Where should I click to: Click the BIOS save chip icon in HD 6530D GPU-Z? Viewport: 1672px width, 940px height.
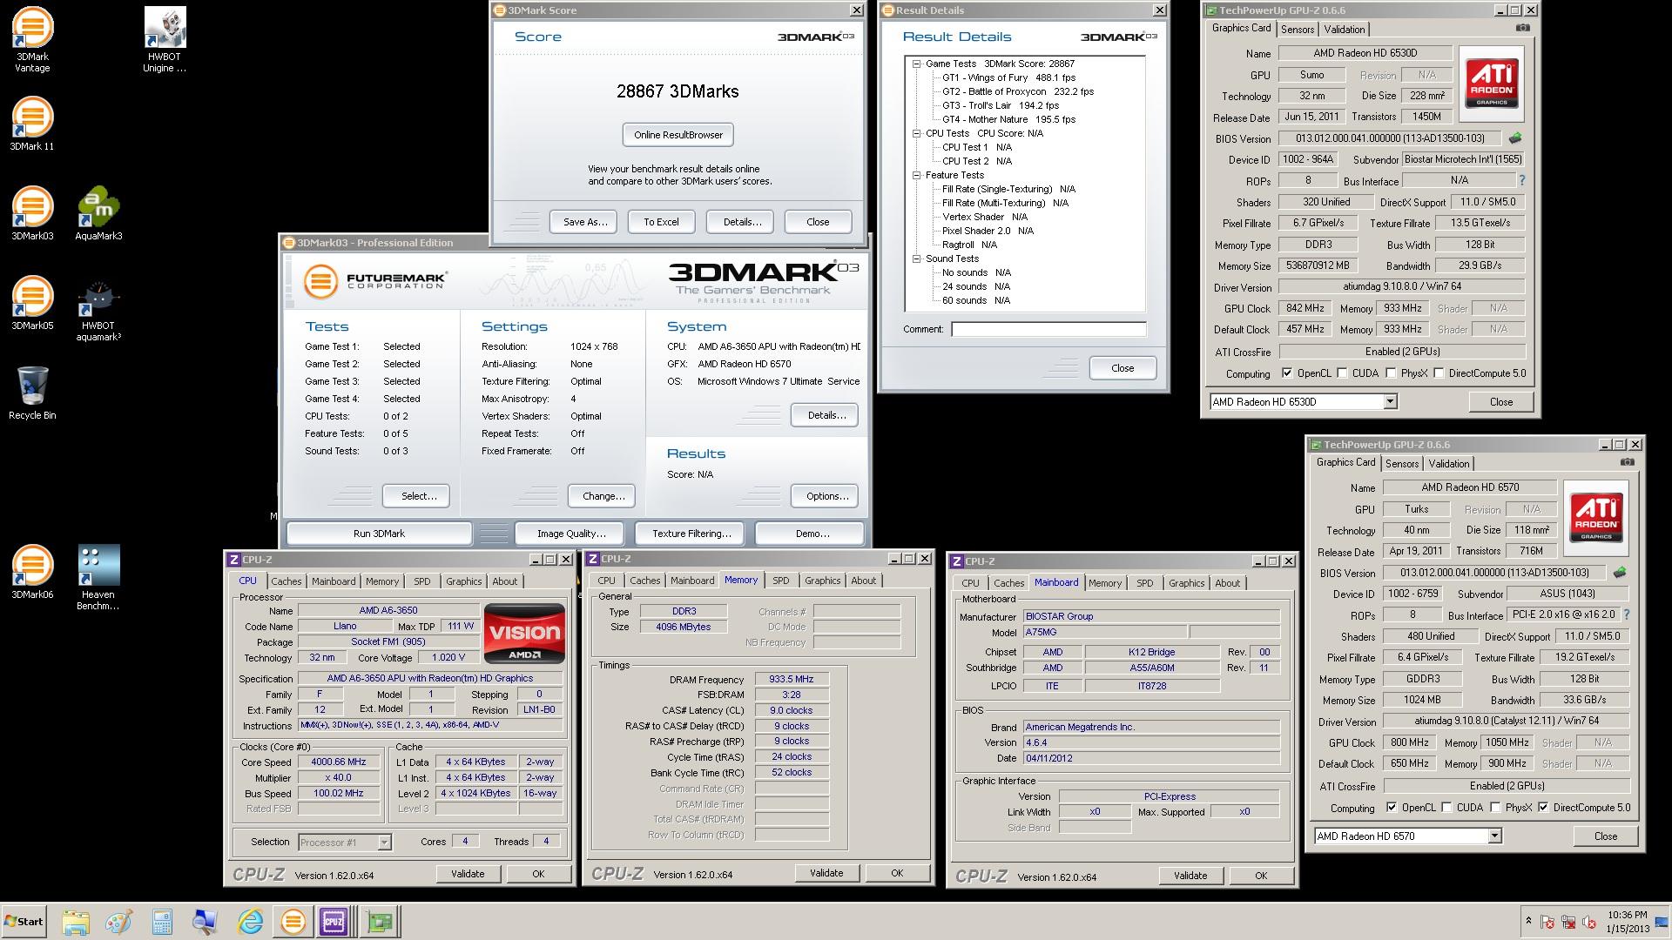click(1515, 138)
